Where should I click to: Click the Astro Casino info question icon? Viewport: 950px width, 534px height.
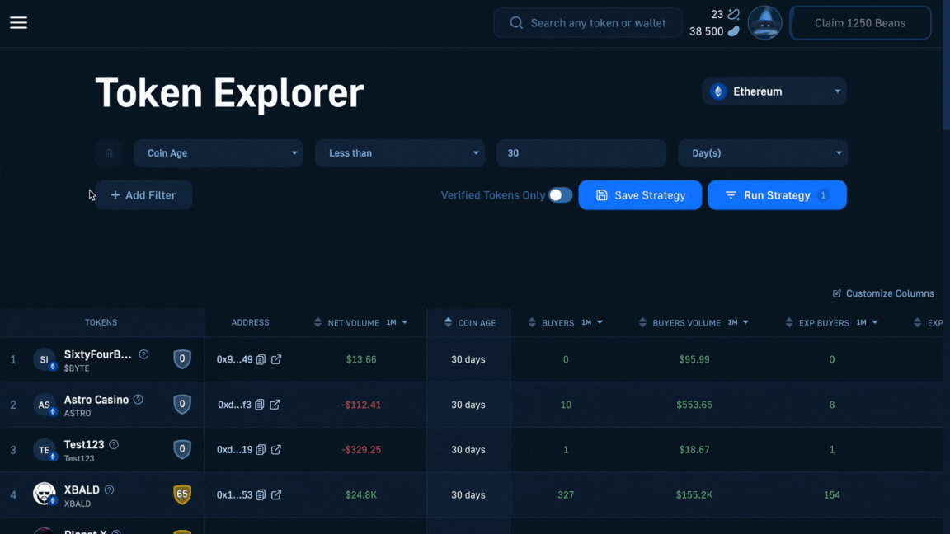tap(139, 400)
